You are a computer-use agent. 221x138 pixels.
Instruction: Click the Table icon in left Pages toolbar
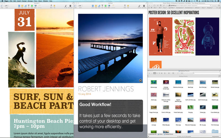point(22,6)
